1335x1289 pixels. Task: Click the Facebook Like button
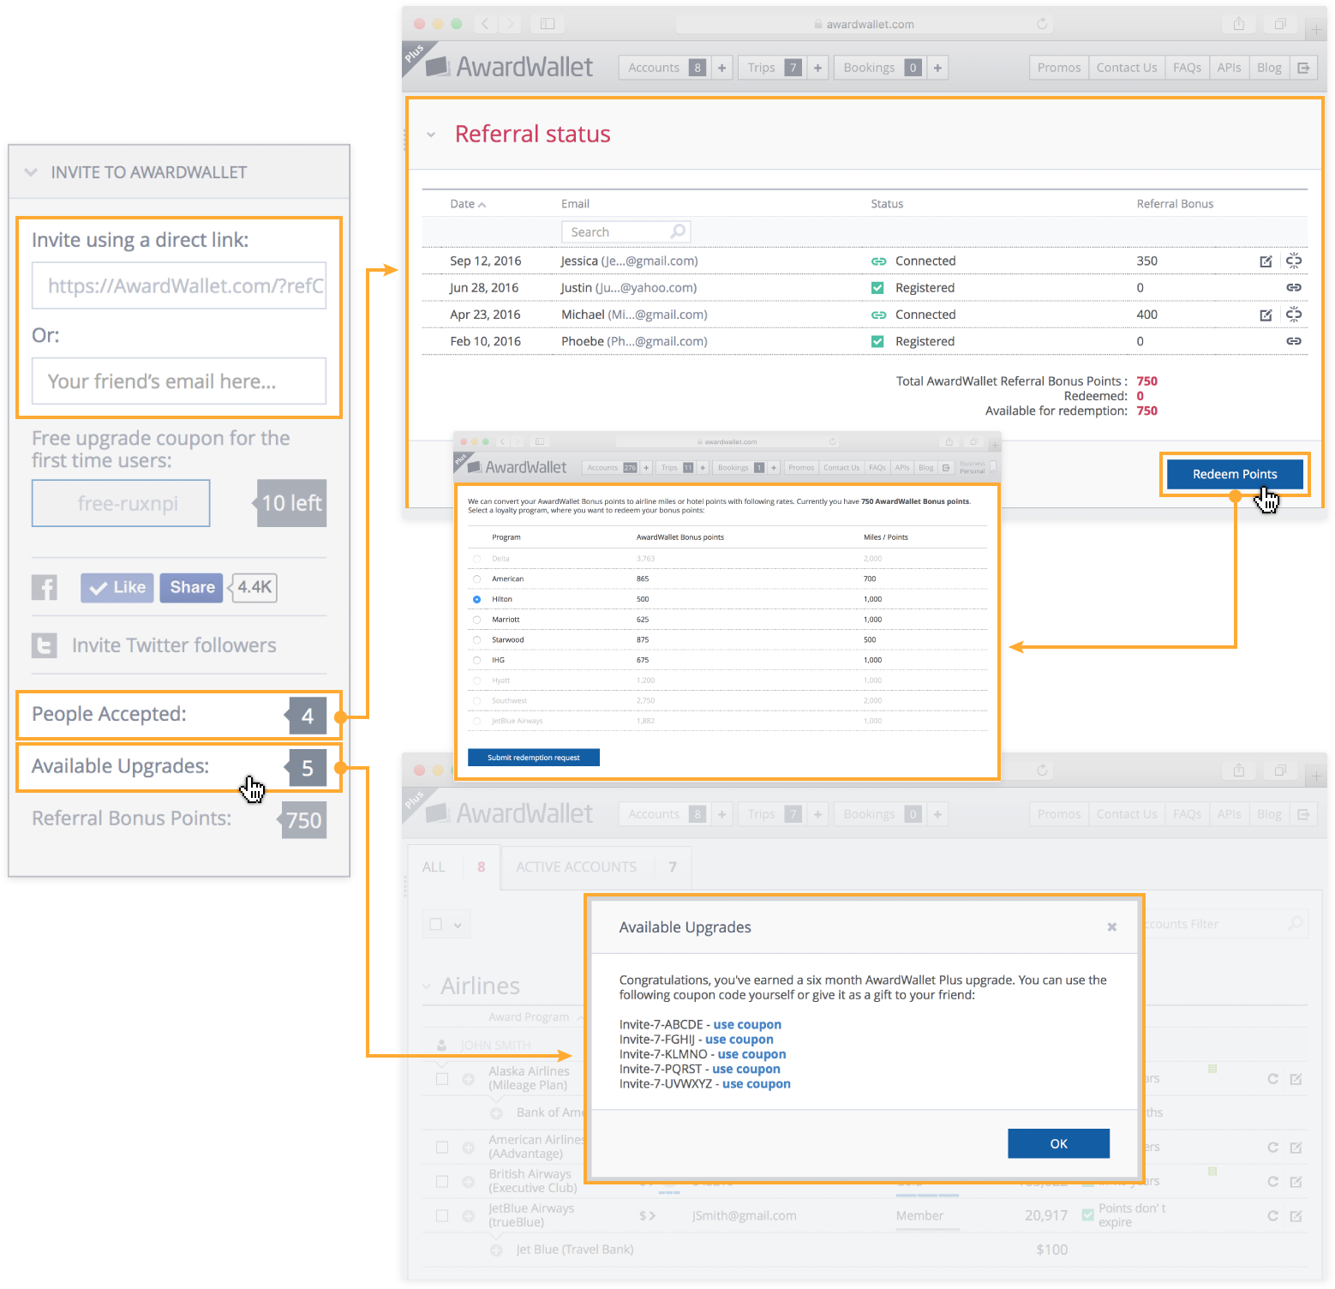117,587
